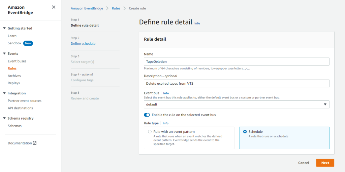This screenshot has height=172, width=345.
Task: Click the Rules breadcrumb link
Action: [116, 8]
